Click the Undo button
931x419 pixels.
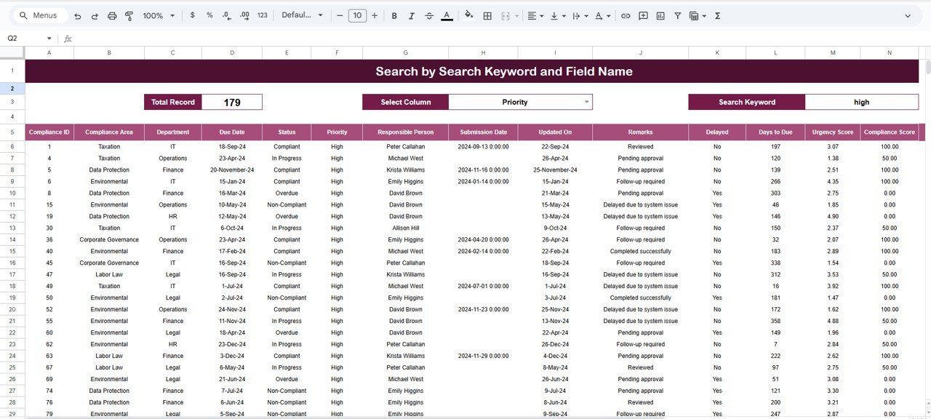click(77, 15)
